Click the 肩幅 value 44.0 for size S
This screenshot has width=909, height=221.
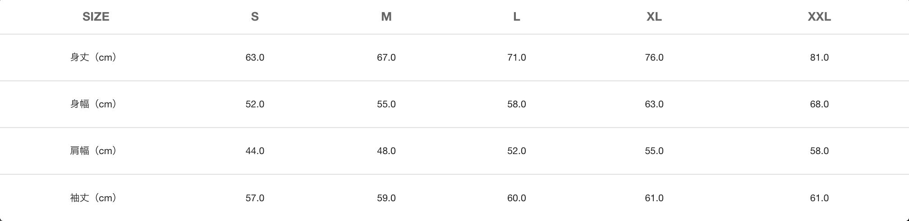pyautogui.click(x=255, y=151)
